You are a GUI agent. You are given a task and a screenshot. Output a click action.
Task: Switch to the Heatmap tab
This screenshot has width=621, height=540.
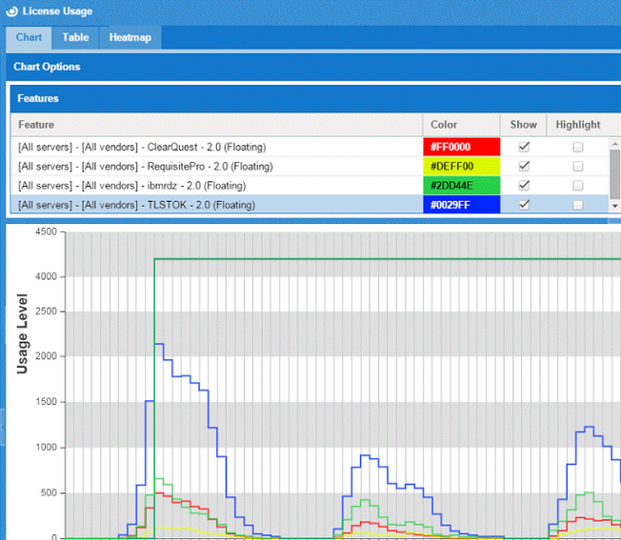point(130,38)
